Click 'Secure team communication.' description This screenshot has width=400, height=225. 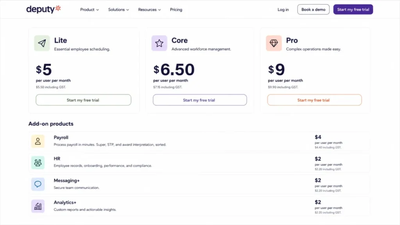click(x=76, y=188)
